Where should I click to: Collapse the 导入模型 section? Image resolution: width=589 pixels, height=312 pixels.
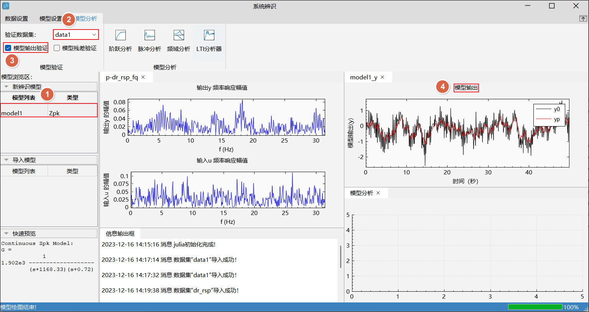tap(6, 160)
